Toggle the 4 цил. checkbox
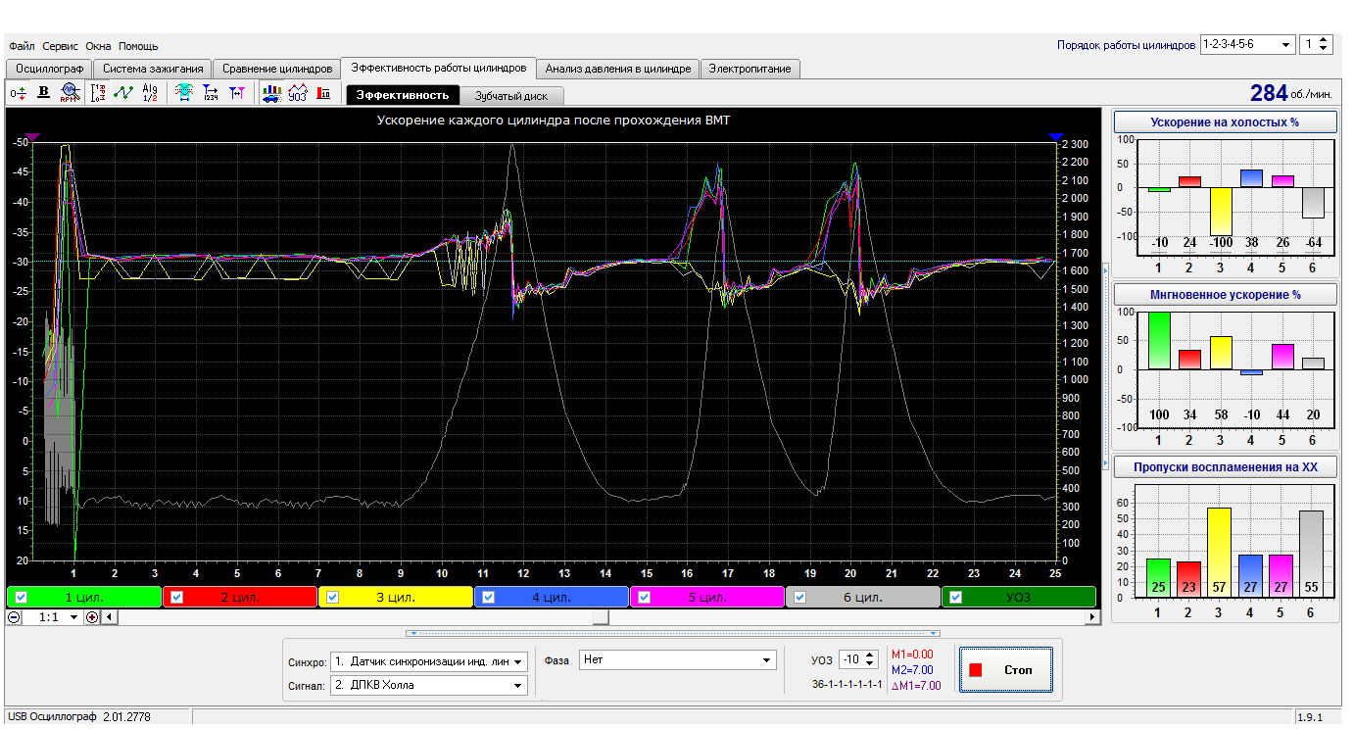 (x=488, y=597)
